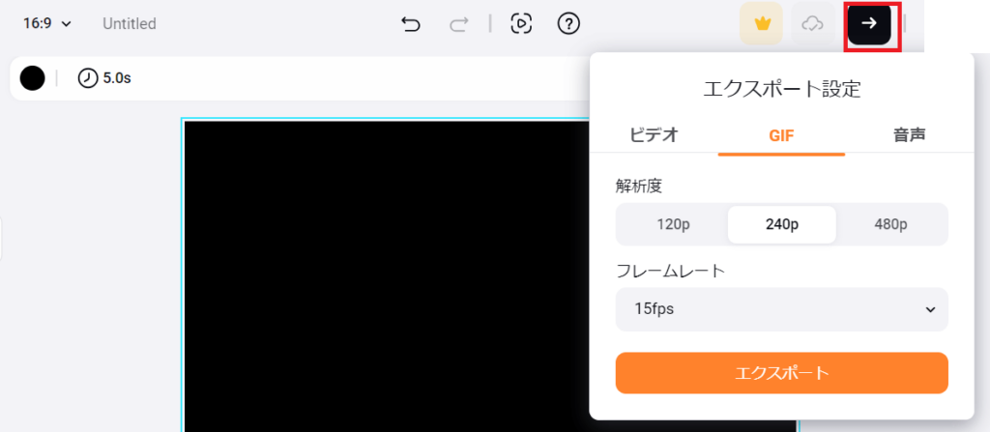This screenshot has height=432, width=990.
Task: Select the GIF export tab
Action: [x=781, y=135]
